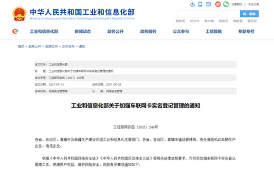Click 政策文件 in breadcrumb trail

point(51,46)
